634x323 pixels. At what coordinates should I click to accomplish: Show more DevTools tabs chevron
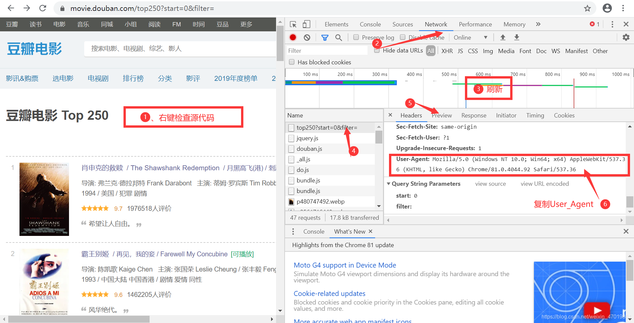[x=538, y=24]
